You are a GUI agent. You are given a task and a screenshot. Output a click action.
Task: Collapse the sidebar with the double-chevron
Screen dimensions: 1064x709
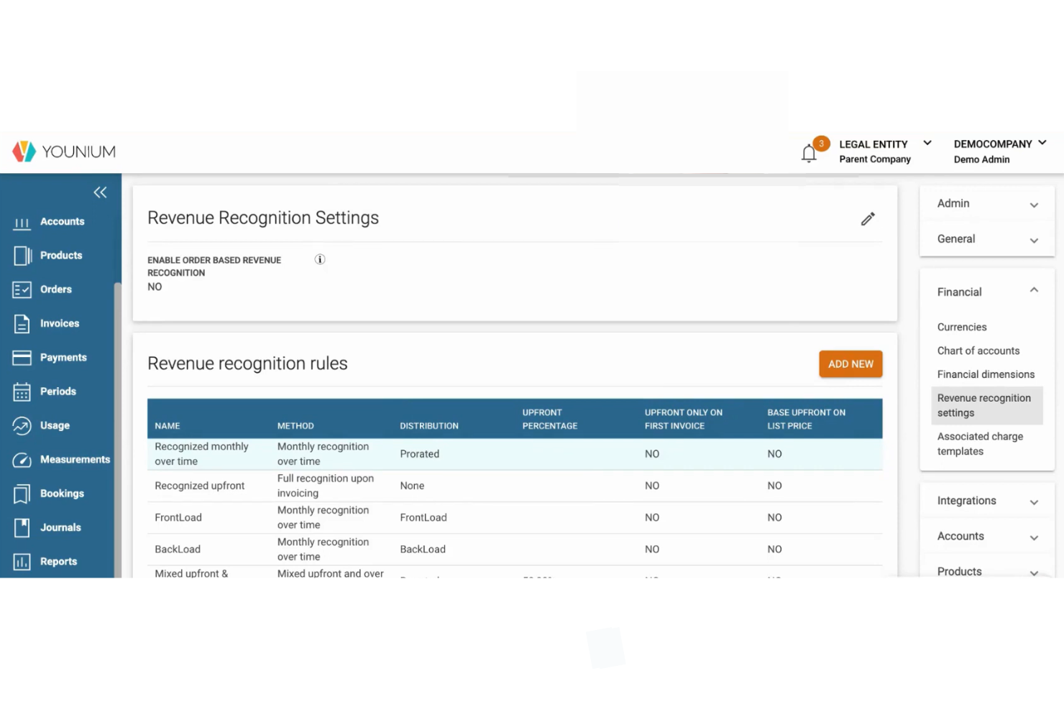coord(100,192)
